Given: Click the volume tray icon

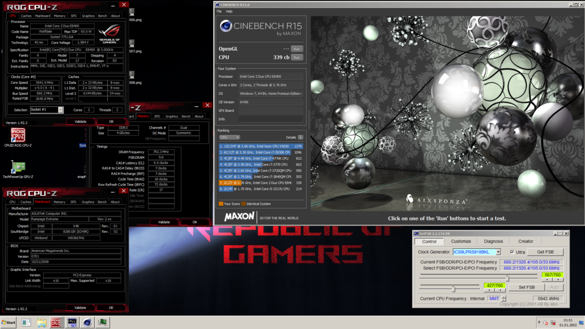Looking at the screenshot, I should 546,323.
